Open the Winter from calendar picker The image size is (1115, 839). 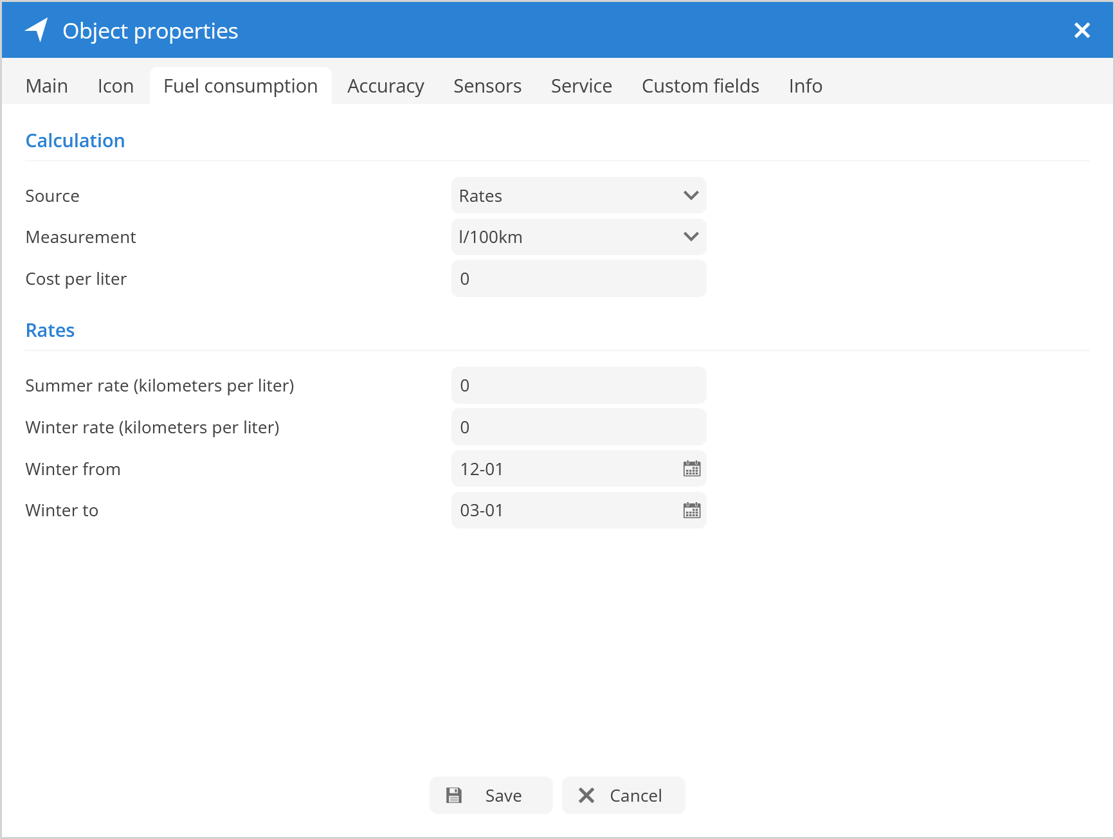click(x=691, y=469)
